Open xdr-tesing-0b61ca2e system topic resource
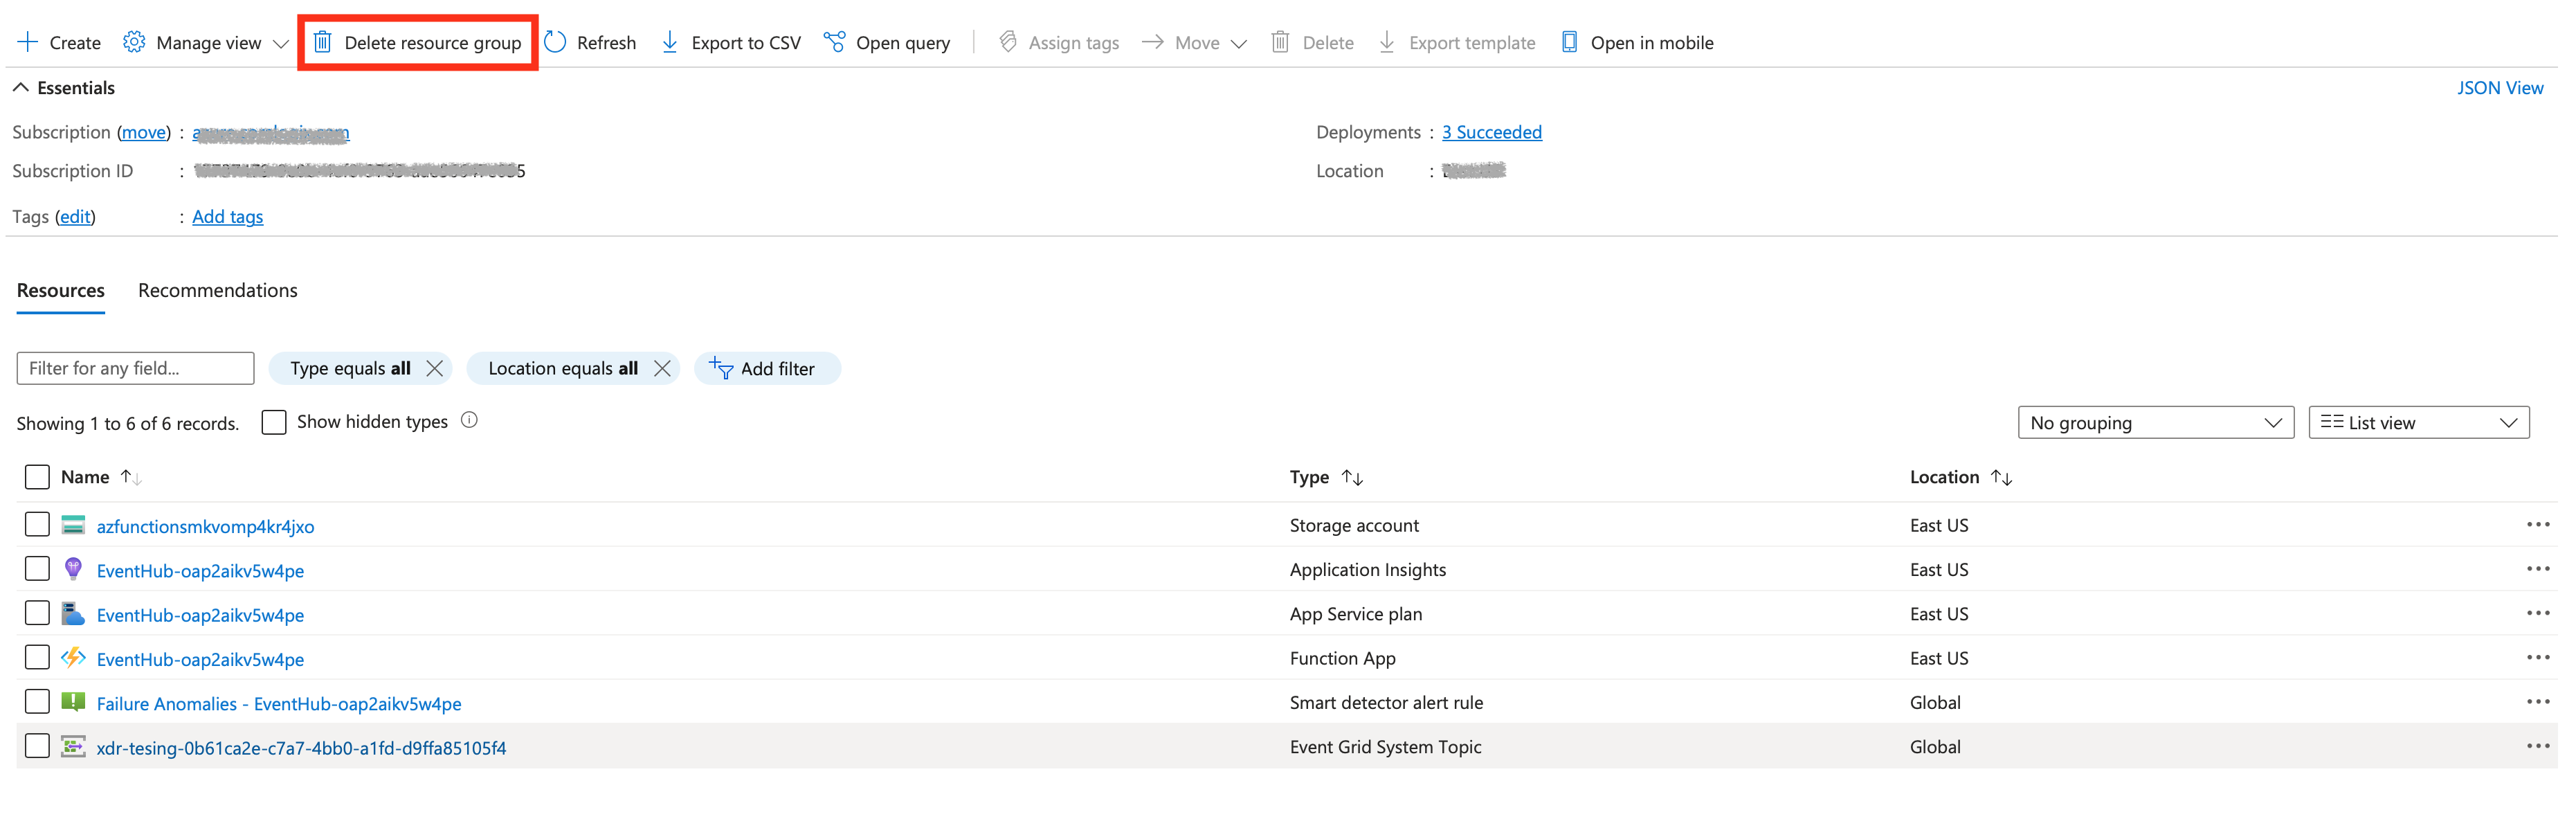This screenshot has width=2576, height=828. [301, 747]
